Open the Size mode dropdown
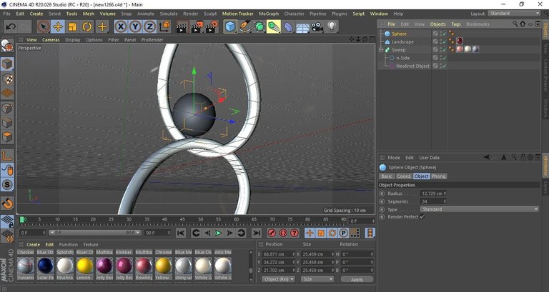This screenshot has width=549, height=292. [x=318, y=279]
